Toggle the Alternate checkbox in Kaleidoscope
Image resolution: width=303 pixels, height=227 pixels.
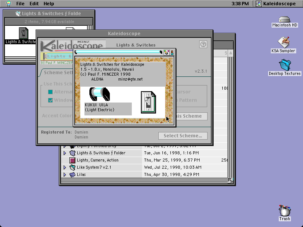(50, 92)
